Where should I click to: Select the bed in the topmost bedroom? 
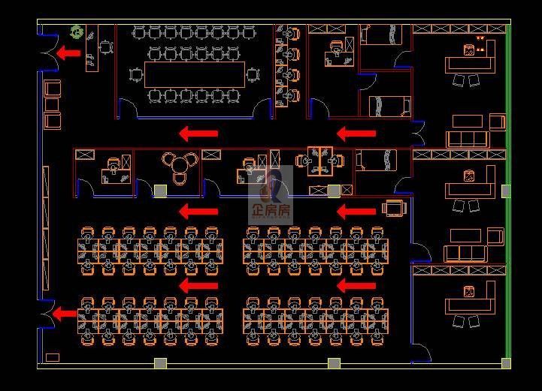(x=384, y=35)
